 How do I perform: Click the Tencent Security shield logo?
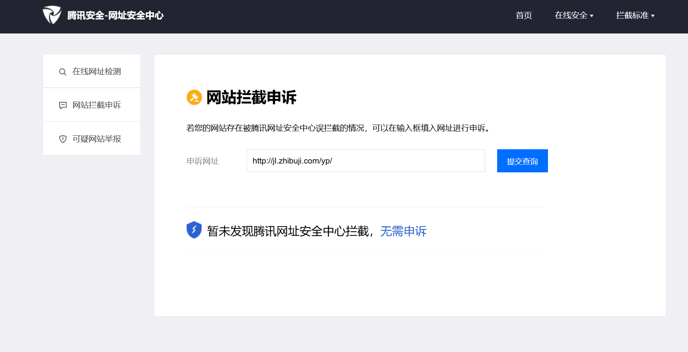[x=52, y=15]
